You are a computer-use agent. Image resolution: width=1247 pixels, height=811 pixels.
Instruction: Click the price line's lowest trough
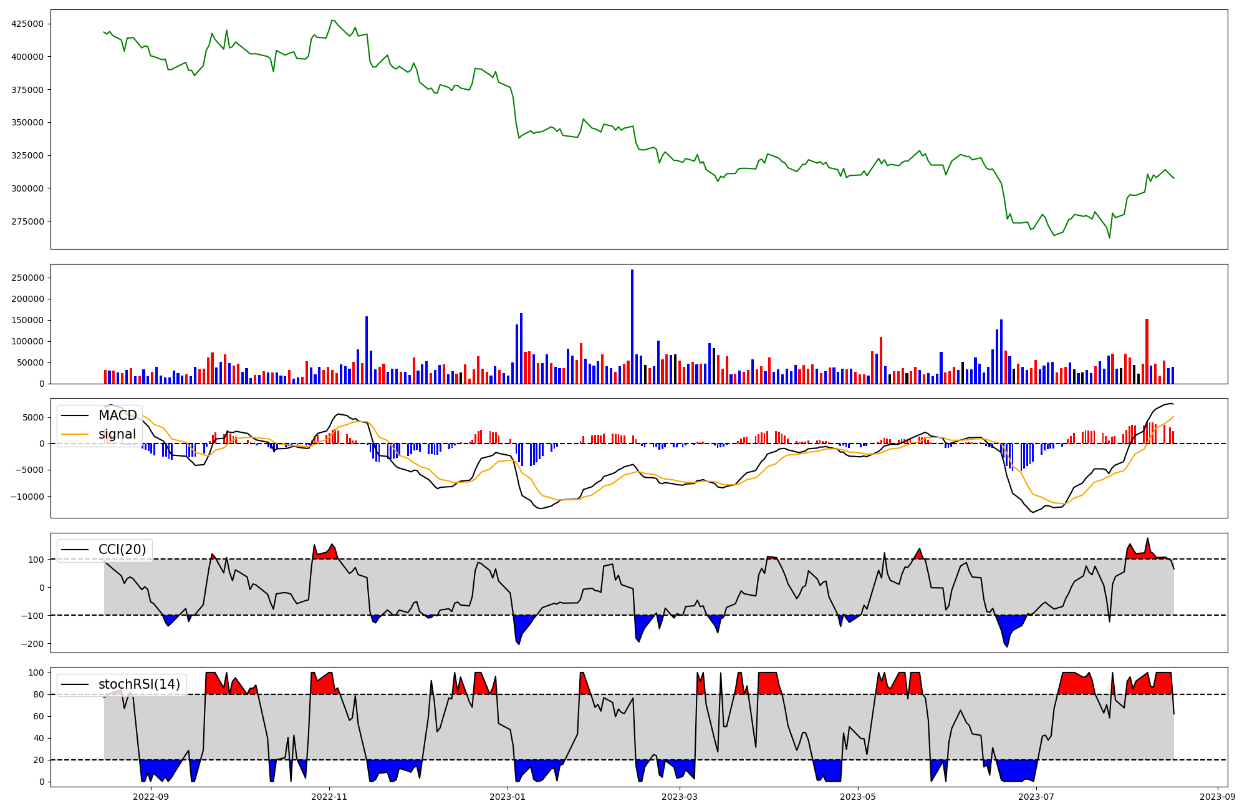pos(1109,238)
